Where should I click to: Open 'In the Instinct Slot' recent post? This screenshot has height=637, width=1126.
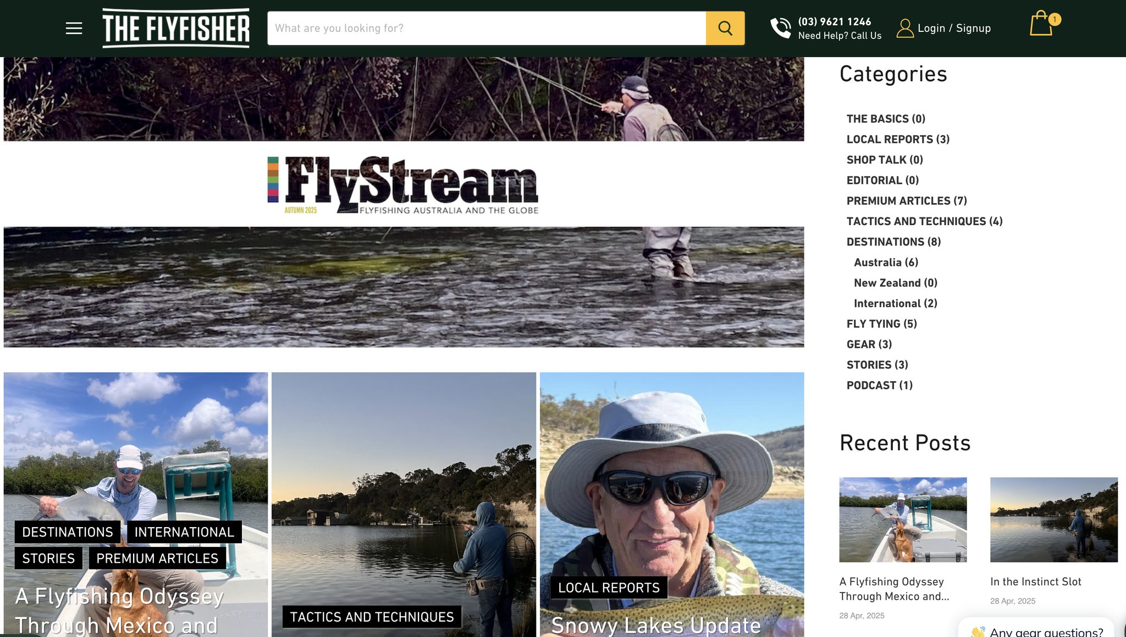(1036, 582)
